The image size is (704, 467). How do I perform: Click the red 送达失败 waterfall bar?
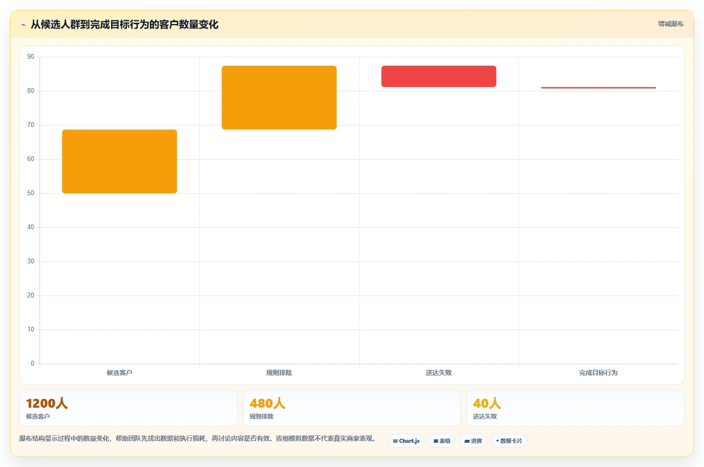point(439,77)
